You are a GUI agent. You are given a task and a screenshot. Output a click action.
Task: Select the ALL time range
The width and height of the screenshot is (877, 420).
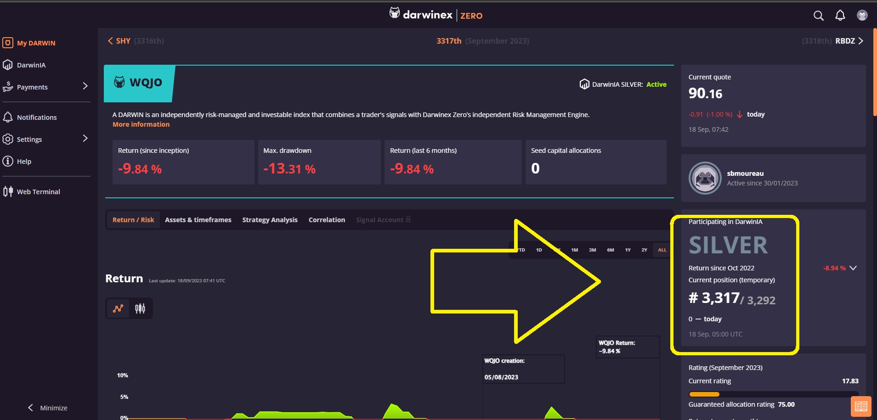click(x=662, y=250)
